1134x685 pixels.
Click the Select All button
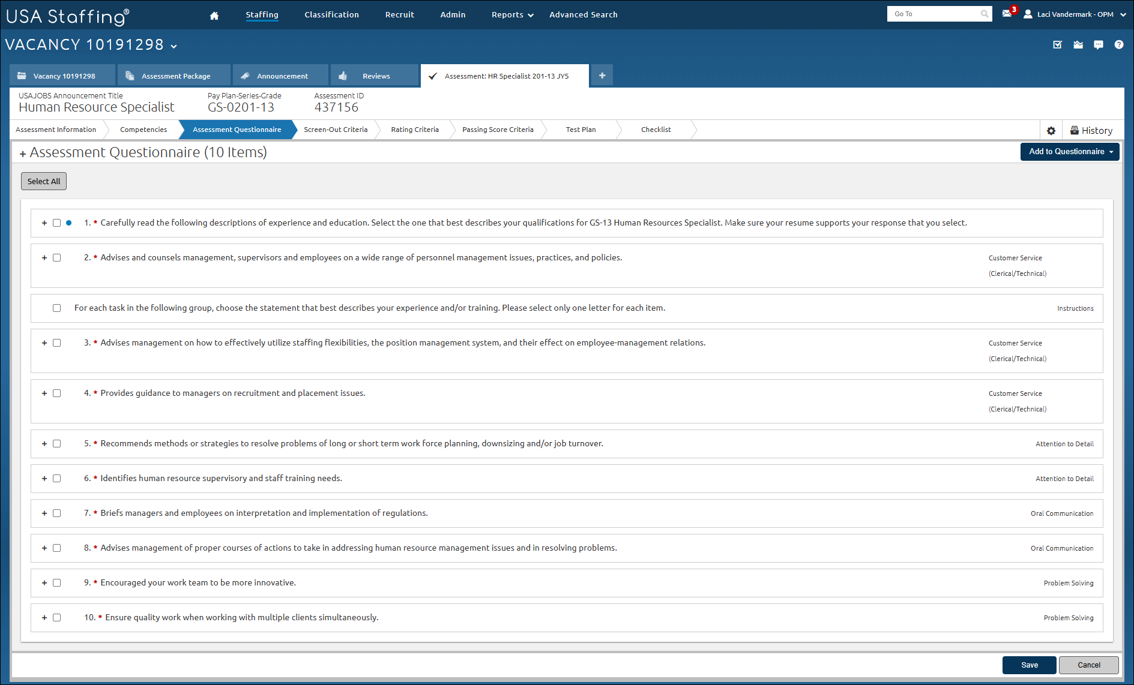[43, 181]
